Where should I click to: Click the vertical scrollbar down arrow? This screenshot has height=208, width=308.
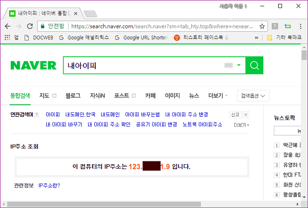pyautogui.click(x=304, y=197)
